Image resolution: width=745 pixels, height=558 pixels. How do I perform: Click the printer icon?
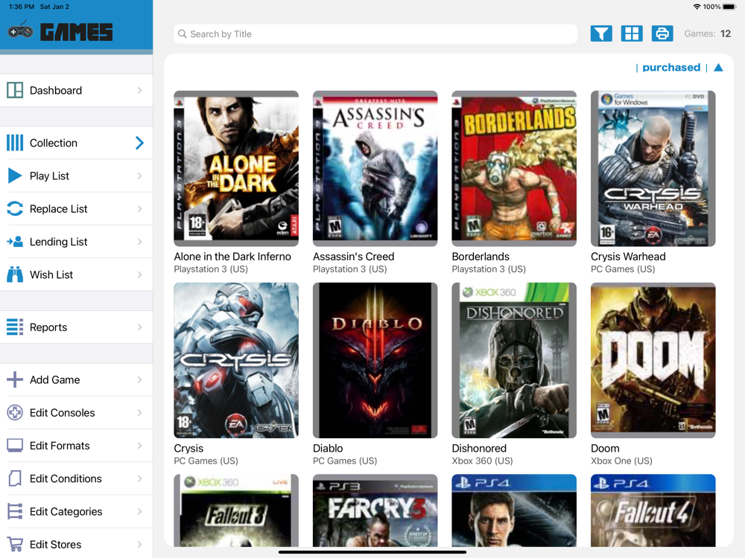click(x=662, y=33)
